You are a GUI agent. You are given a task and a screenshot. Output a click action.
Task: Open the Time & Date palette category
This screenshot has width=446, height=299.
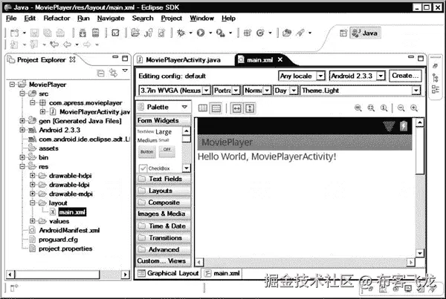164,226
